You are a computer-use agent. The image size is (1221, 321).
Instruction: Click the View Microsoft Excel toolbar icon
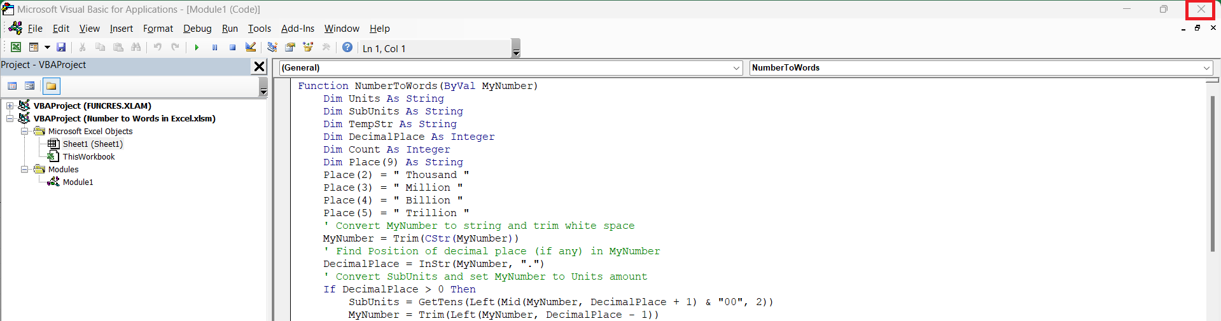pyautogui.click(x=16, y=48)
